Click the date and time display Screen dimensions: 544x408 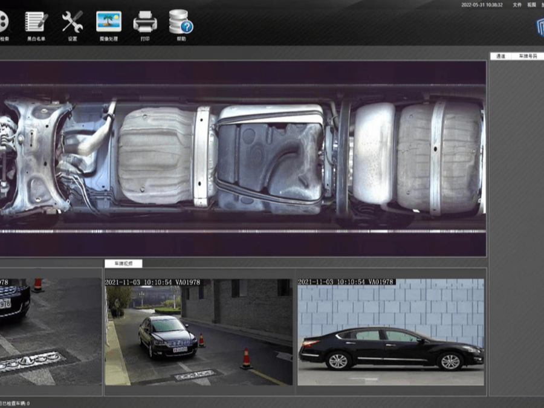(x=482, y=5)
